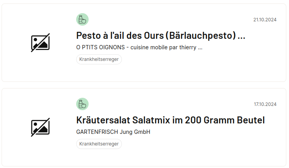
Task: Select the Krankheitserreger tag on the Pesto card
Action: coord(99,59)
